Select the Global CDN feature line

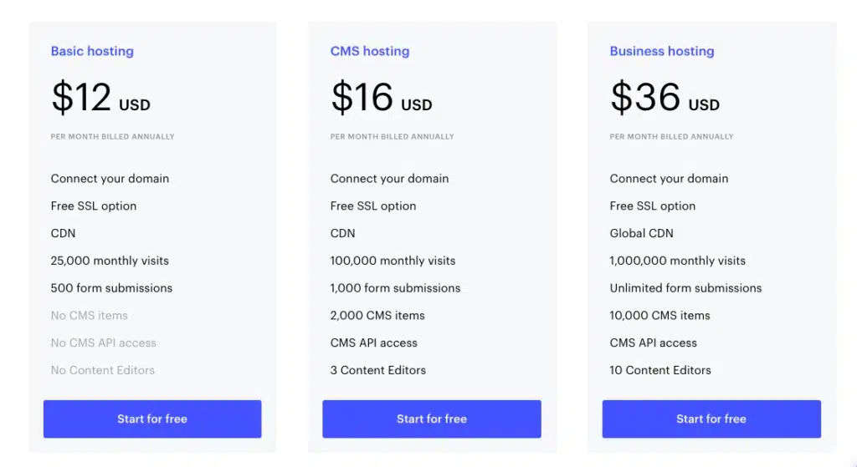click(x=642, y=233)
